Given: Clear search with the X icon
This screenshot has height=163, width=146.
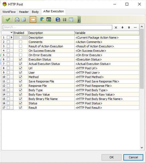Looking at the screenshot, I should (116, 27).
